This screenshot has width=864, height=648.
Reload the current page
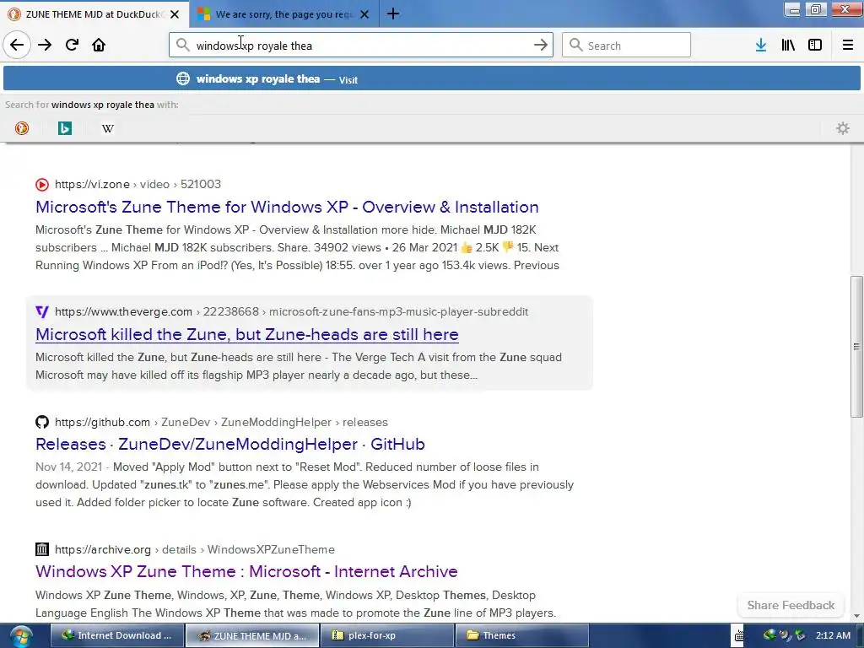(x=72, y=45)
